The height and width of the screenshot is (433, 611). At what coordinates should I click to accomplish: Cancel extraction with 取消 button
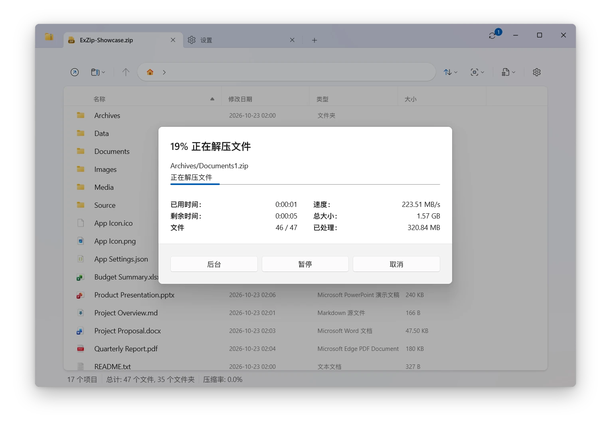pyautogui.click(x=396, y=264)
